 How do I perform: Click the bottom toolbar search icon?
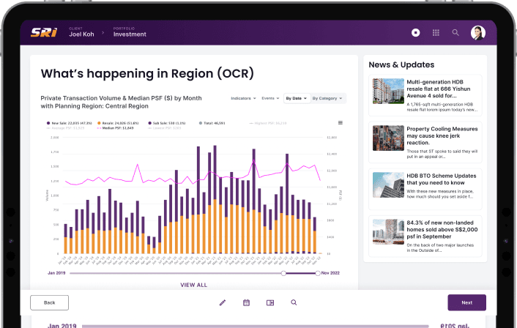coord(294,302)
